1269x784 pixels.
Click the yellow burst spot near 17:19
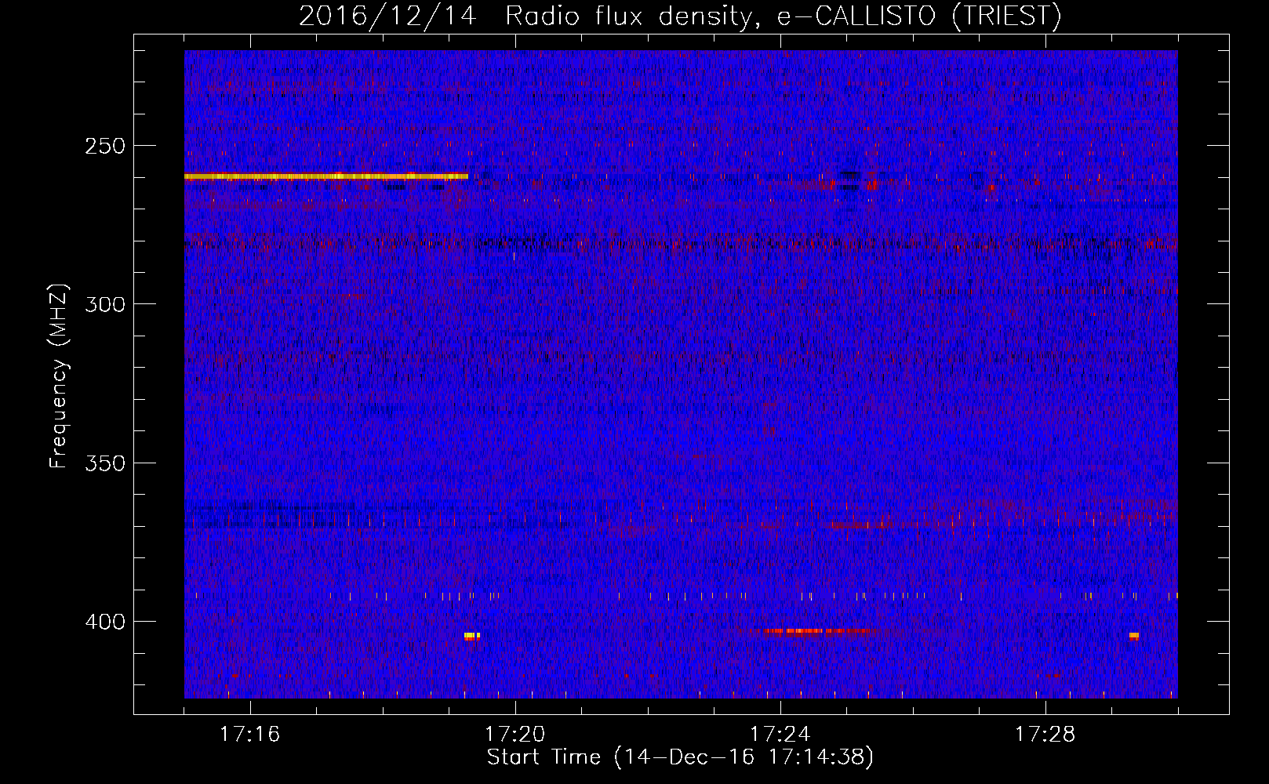[471, 635]
